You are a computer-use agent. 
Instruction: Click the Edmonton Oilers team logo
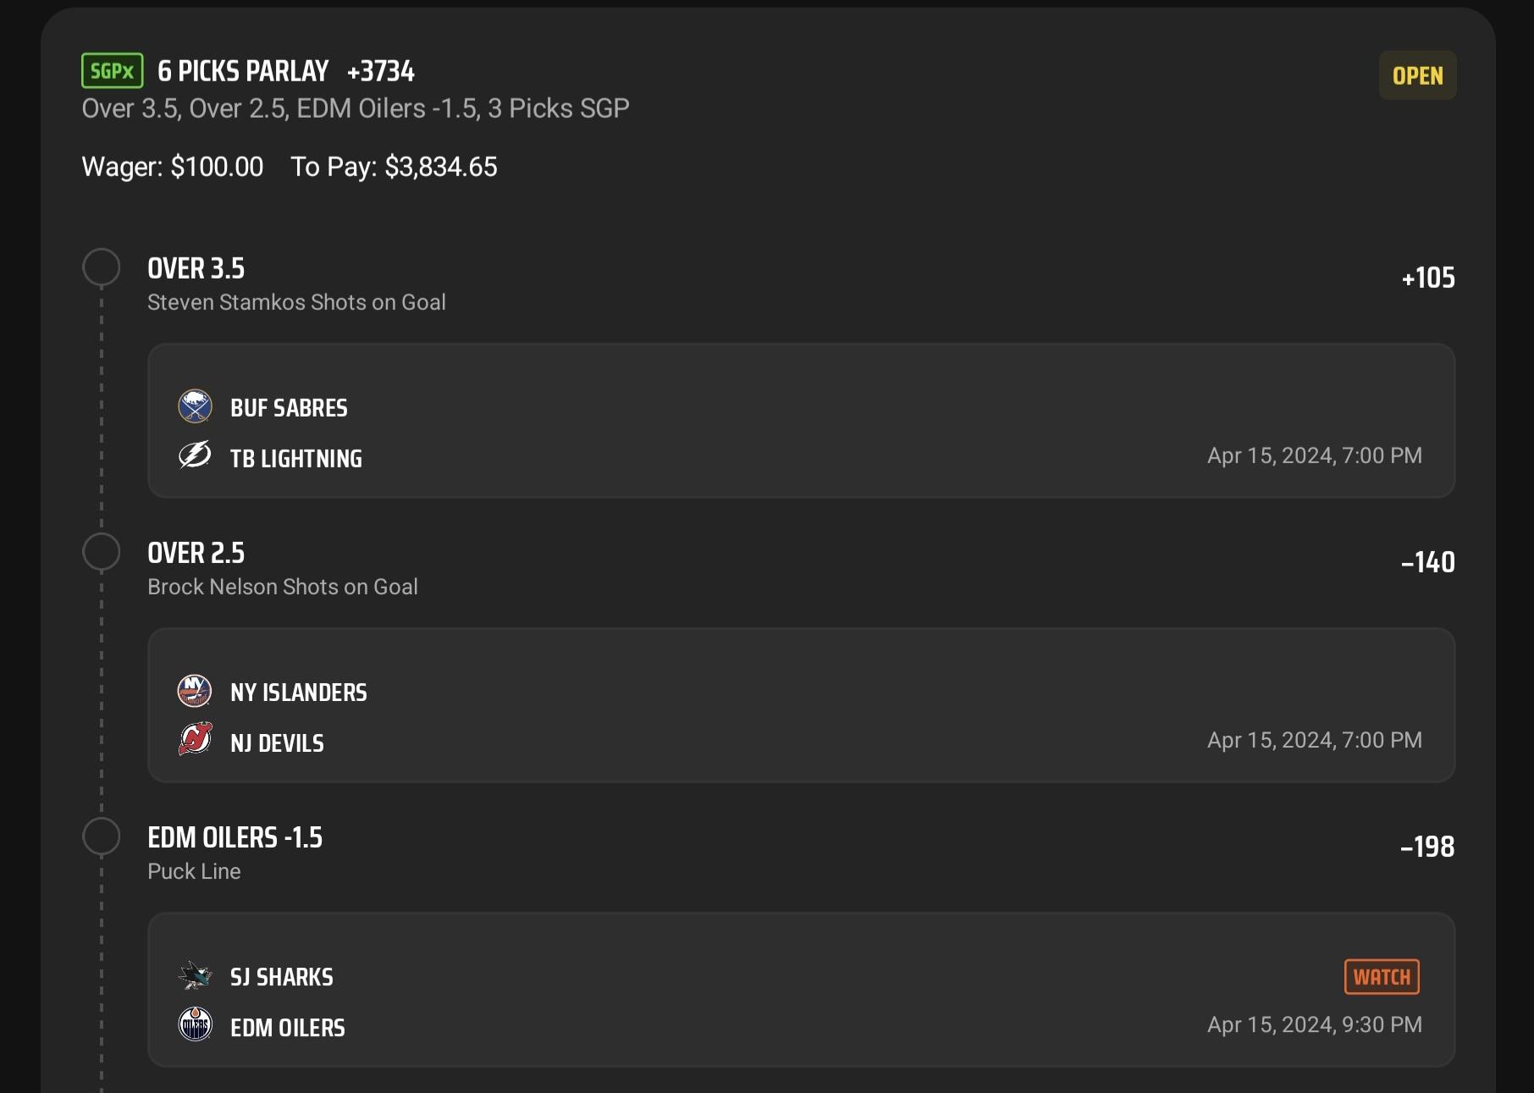pos(195,1024)
